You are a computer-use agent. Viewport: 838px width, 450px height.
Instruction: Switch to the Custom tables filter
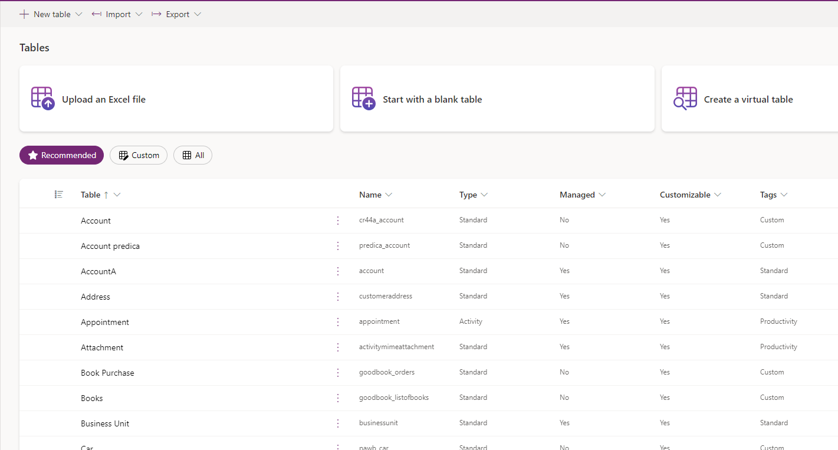139,155
